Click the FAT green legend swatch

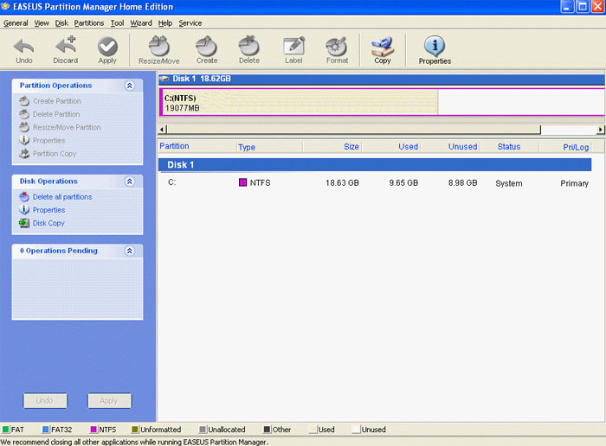point(6,430)
